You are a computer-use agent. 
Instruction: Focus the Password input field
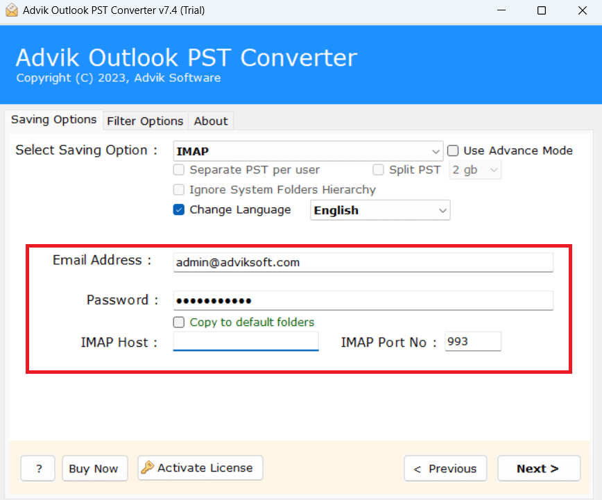coord(363,300)
